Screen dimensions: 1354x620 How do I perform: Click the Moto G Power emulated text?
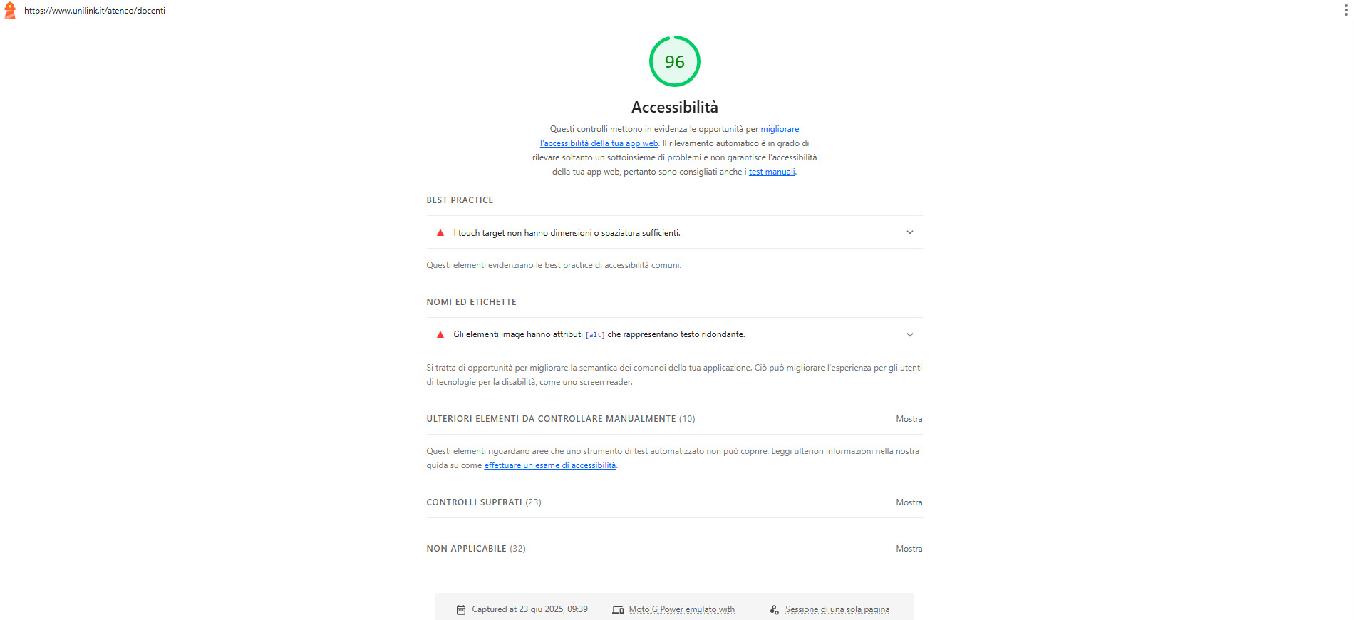pos(682,609)
